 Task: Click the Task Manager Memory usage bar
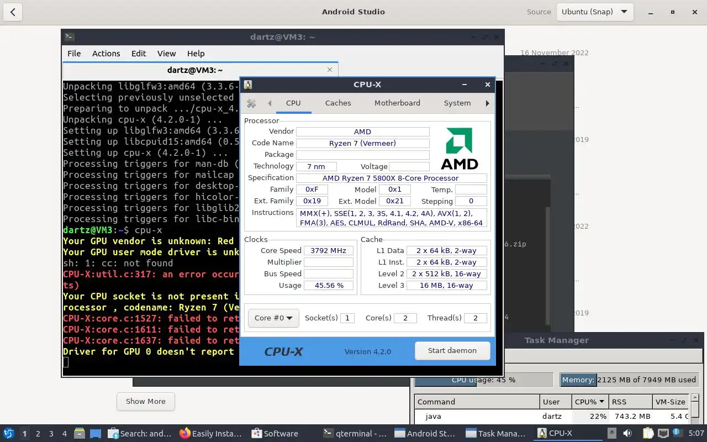tap(629, 380)
